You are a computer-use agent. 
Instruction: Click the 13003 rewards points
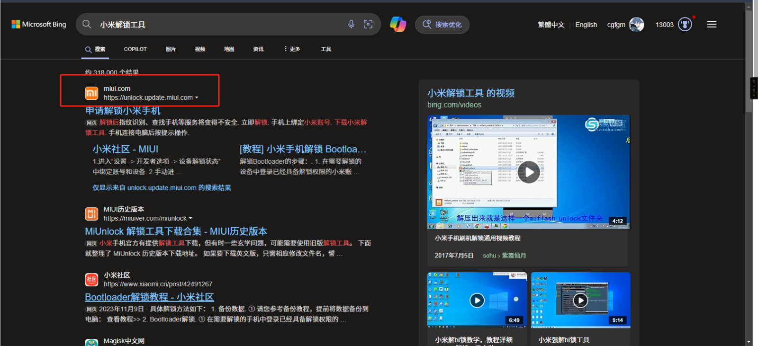[x=664, y=25]
